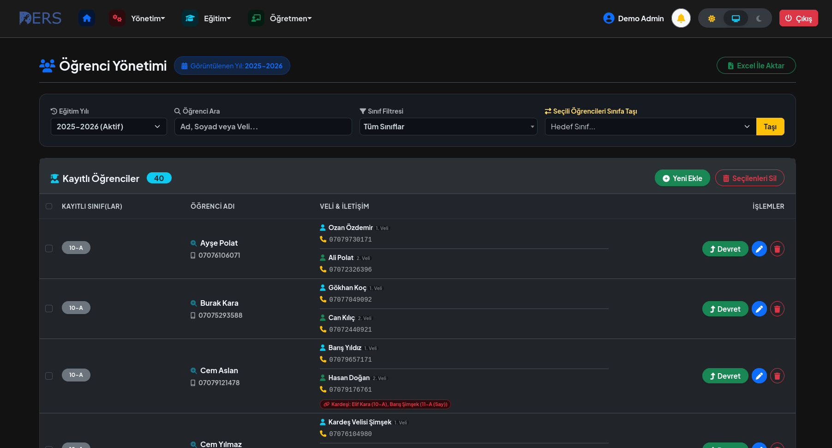View Cem Yılmaz details magnifier icon
This screenshot has height=448, width=832.
tap(194, 444)
